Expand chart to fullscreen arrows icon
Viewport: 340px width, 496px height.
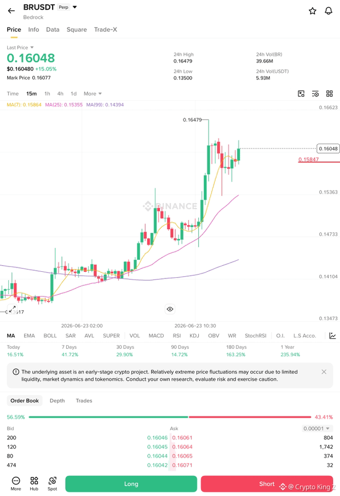click(12, 309)
